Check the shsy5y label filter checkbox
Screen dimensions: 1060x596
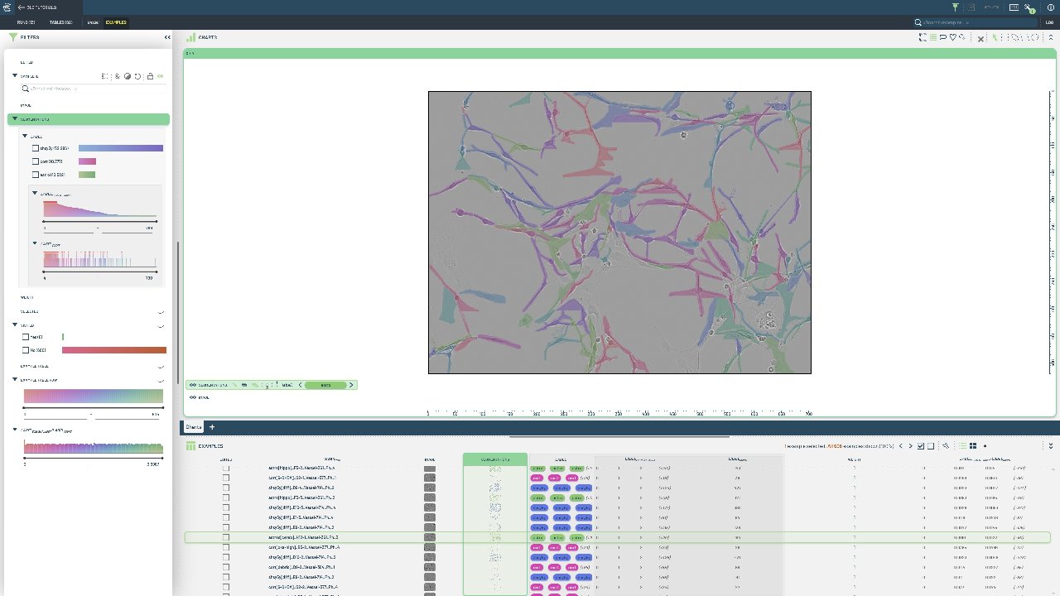(36, 149)
